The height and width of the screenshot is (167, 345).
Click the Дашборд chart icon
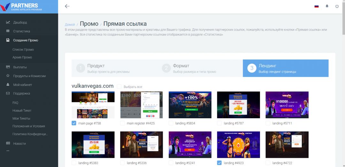(8, 22)
